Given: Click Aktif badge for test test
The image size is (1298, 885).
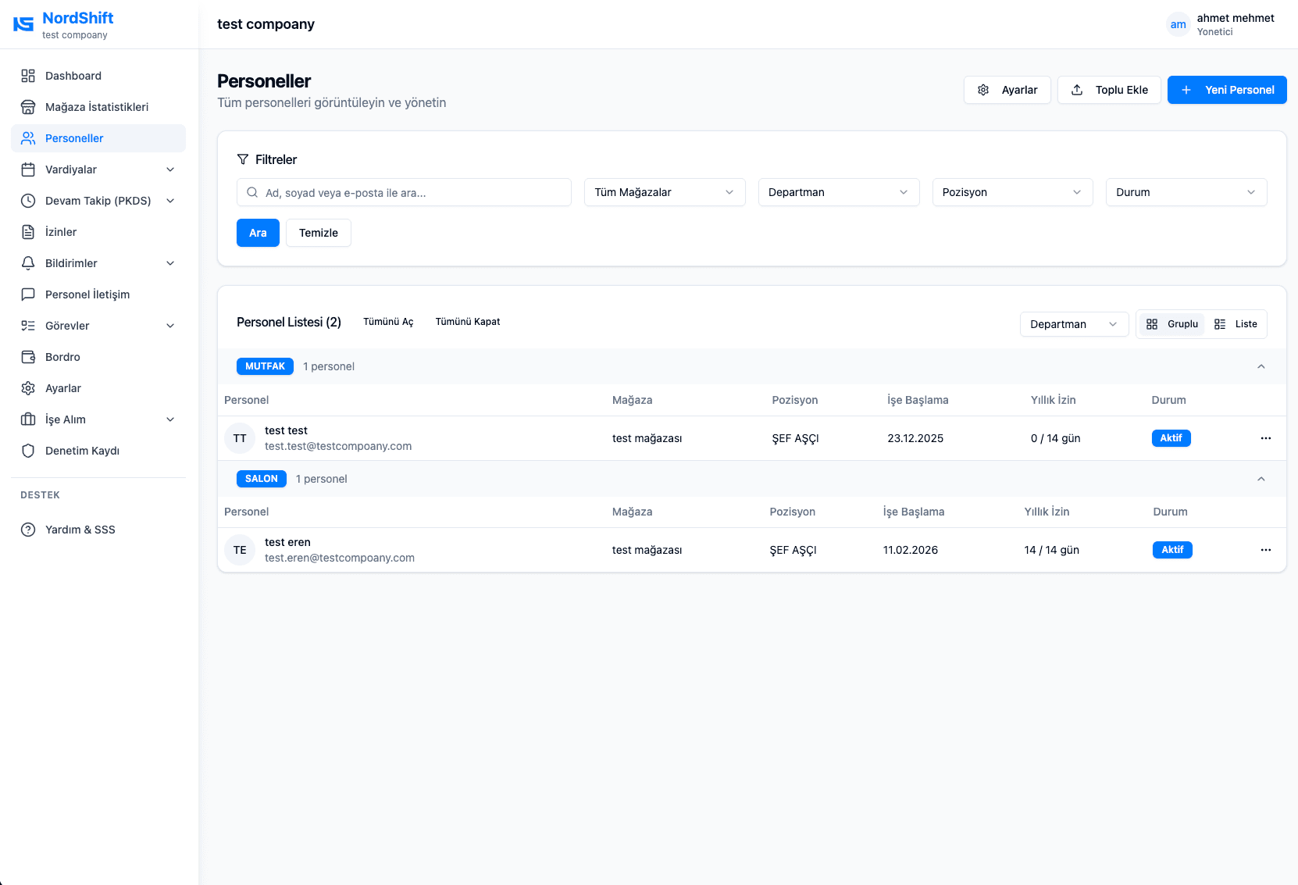Looking at the screenshot, I should point(1171,438).
